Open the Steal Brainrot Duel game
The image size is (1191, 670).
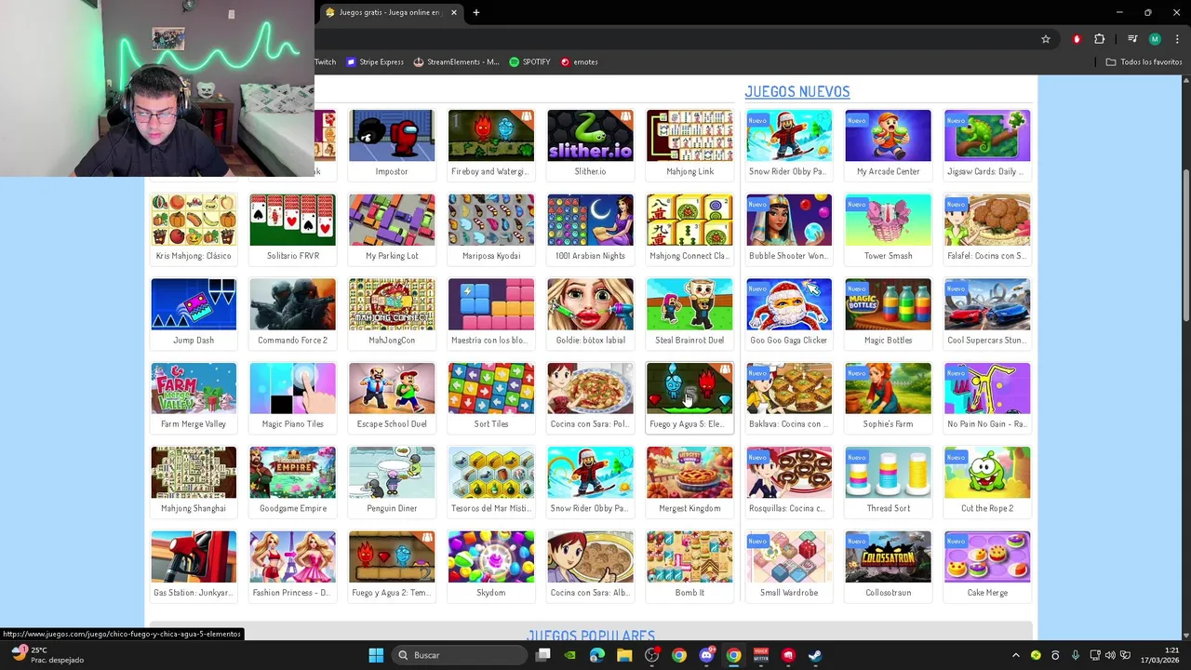[689, 313]
